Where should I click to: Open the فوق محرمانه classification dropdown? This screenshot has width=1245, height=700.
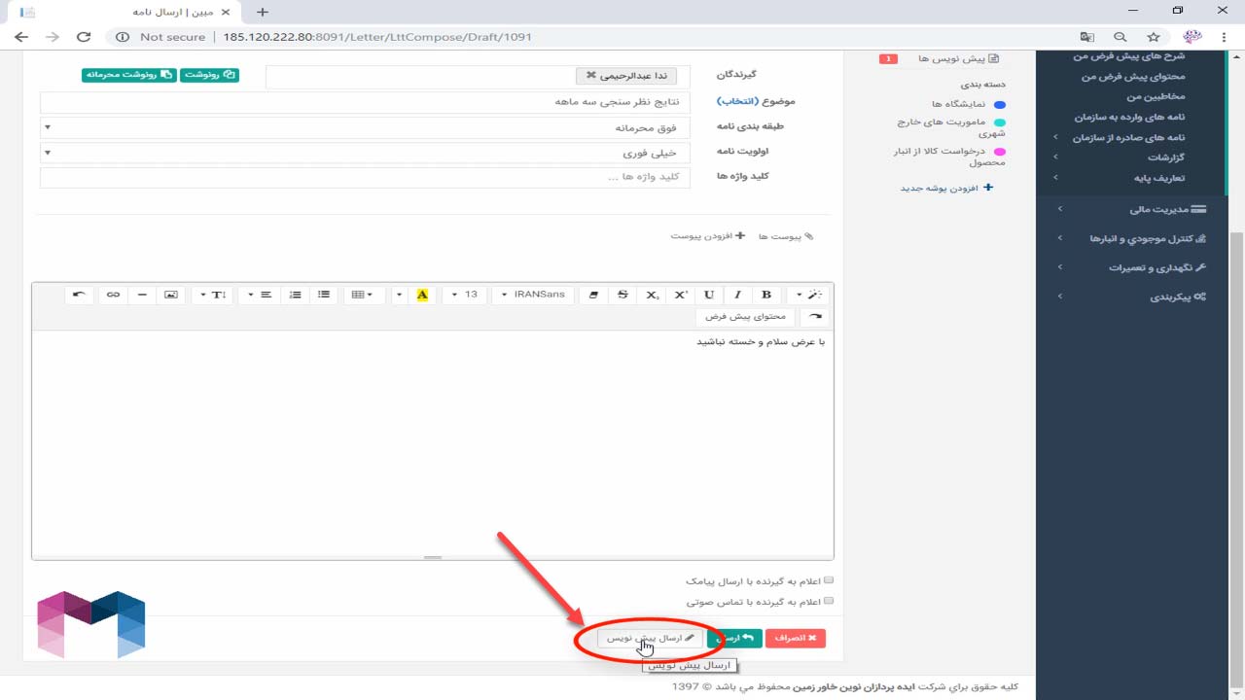365,127
